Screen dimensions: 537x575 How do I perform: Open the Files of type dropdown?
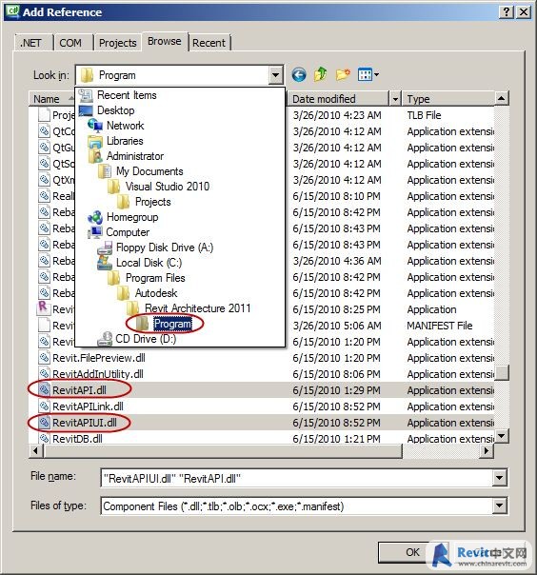tap(499, 506)
